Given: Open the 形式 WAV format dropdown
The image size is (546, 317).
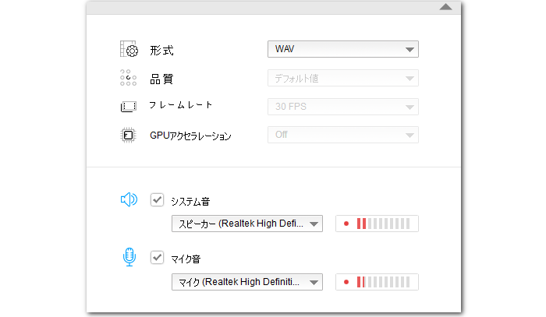Looking at the screenshot, I should pyautogui.click(x=342, y=50).
